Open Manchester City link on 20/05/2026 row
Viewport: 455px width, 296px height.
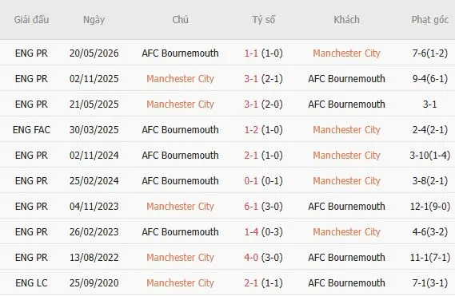point(346,53)
